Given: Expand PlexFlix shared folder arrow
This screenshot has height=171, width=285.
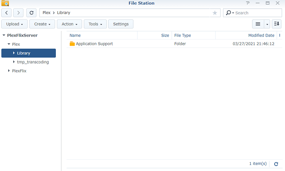Looking at the screenshot, I should pyautogui.click(x=9, y=70).
